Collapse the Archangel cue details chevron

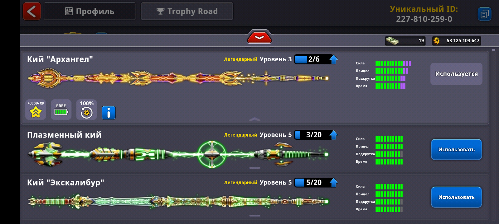pyautogui.click(x=255, y=119)
